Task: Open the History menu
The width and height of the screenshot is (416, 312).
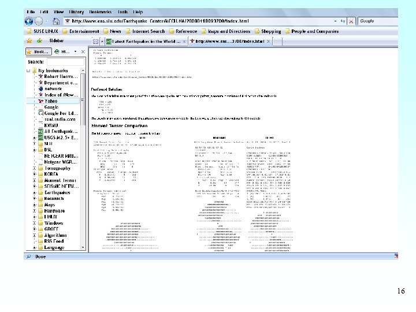Action: click(76, 12)
